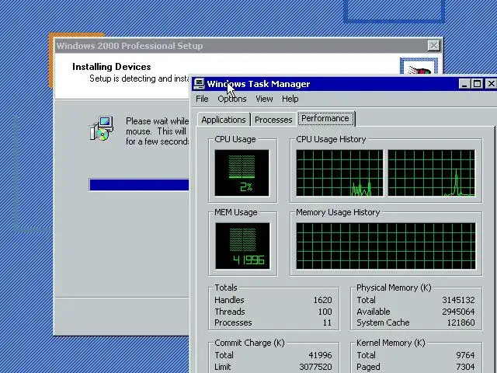The width and height of the screenshot is (497, 373).
Task: Click the Installing Devices heading in Setup
Action: point(112,67)
